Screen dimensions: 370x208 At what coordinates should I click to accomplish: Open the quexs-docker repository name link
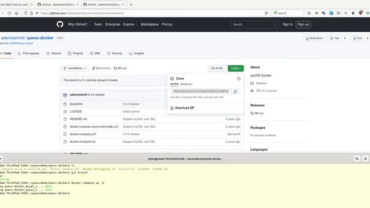[40, 38]
